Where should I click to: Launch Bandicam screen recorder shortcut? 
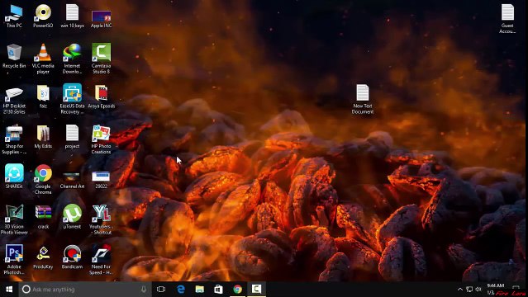(72, 257)
